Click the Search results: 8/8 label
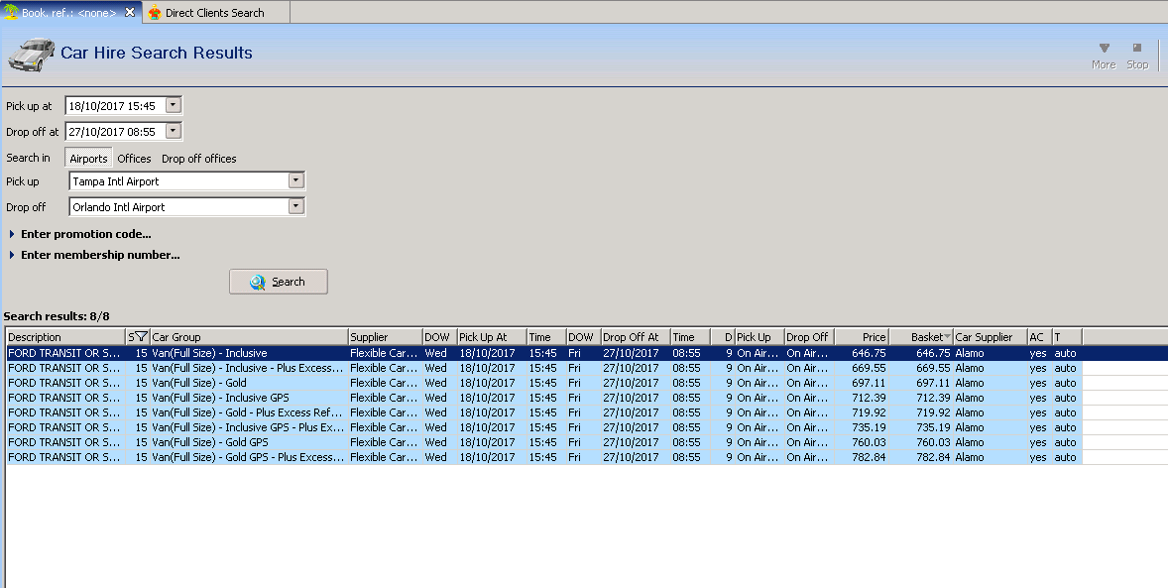Viewport: 1168px width, 588px height. [x=57, y=316]
